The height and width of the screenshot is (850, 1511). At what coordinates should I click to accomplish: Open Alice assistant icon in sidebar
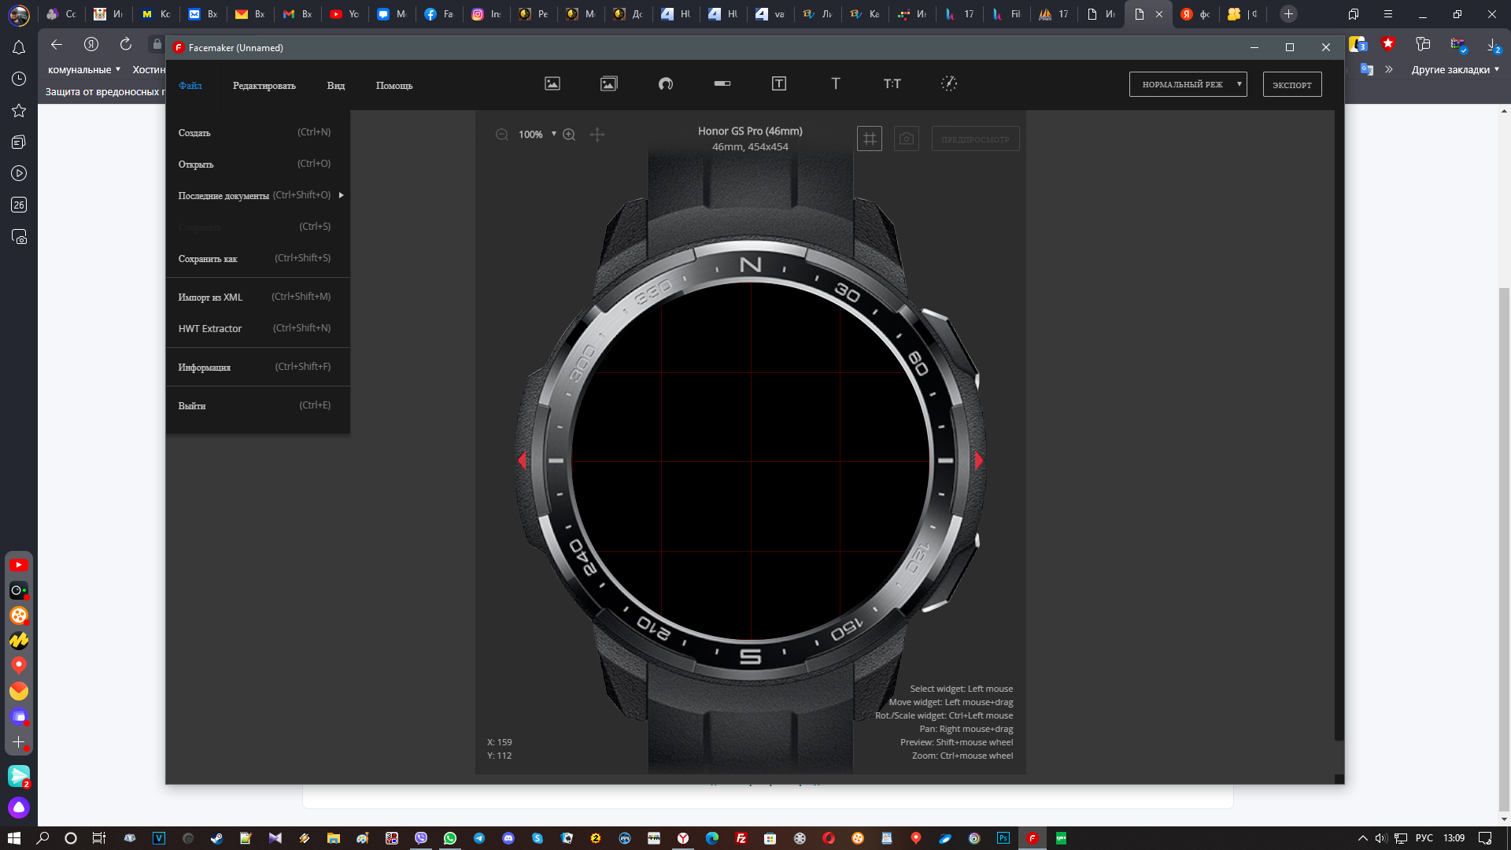coord(19,807)
